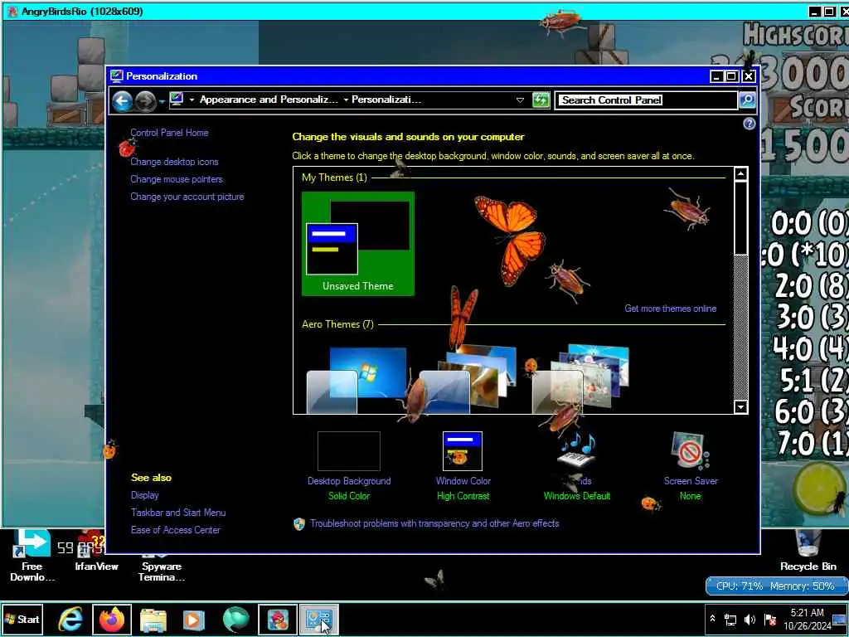Launch Firefox from taskbar
849x637 pixels.
click(x=112, y=620)
